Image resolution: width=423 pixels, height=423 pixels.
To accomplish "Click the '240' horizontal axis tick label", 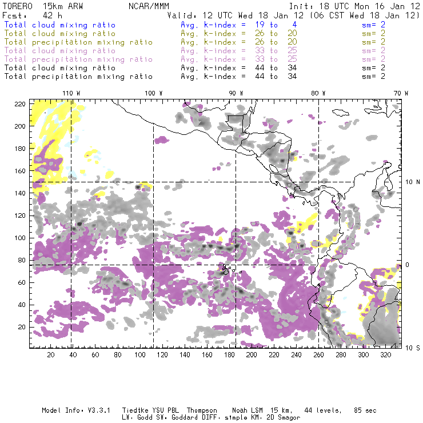I will 296,355.
